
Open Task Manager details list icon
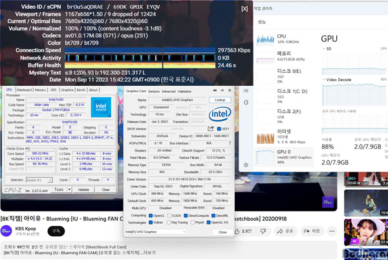246,90
